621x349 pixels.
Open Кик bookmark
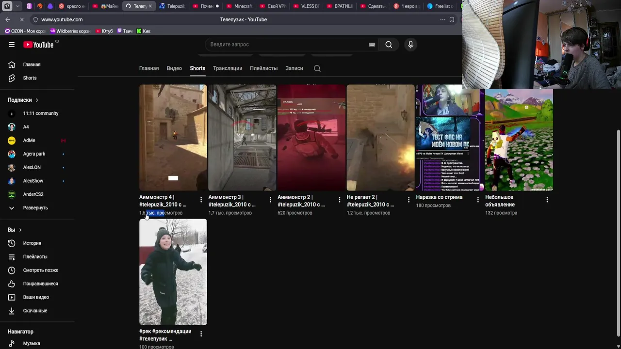tap(144, 31)
